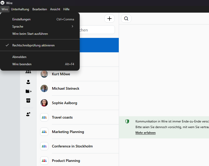Click the green shield encryption icon
The width and height of the screenshot is (209, 166).
pos(127,121)
